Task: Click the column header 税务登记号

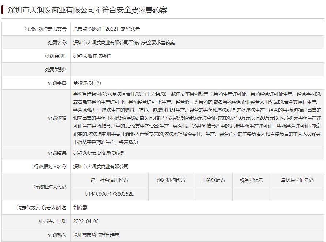Action: pyautogui.click(x=252, y=180)
